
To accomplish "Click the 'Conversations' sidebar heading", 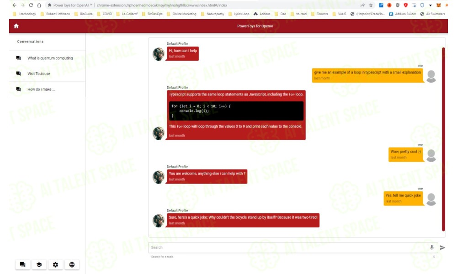I will [30, 42].
